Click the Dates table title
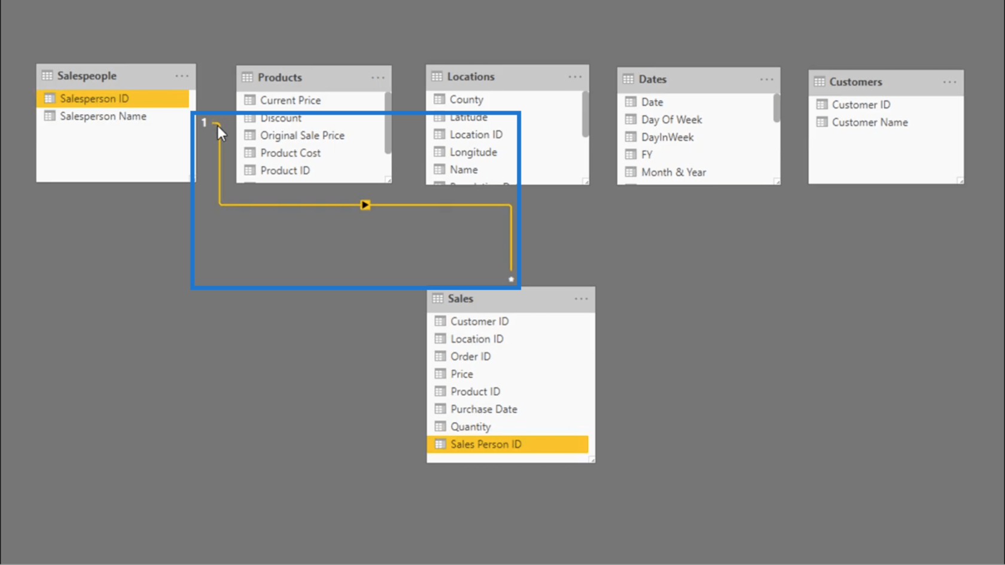Image resolution: width=1005 pixels, height=565 pixels. point(653,79)
